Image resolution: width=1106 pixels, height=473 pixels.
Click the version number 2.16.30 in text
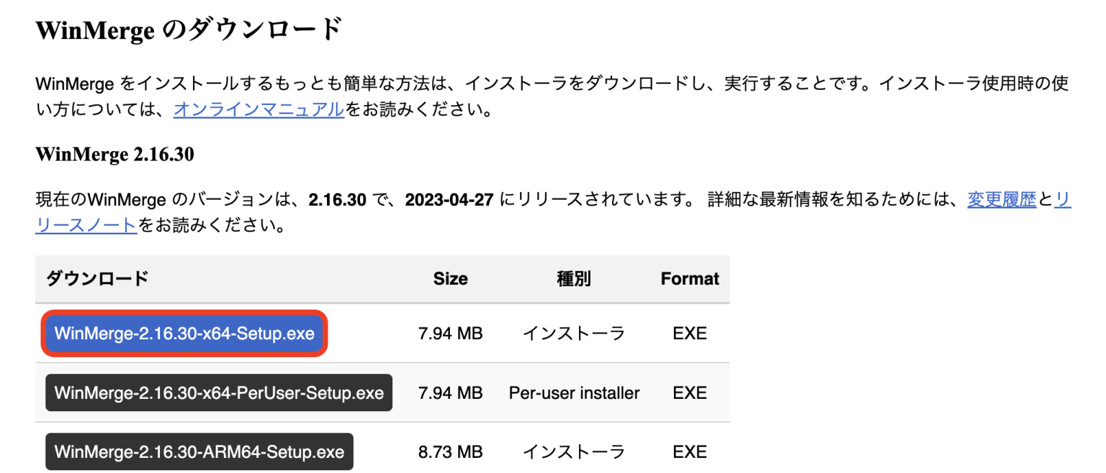[x=337, y=199]
